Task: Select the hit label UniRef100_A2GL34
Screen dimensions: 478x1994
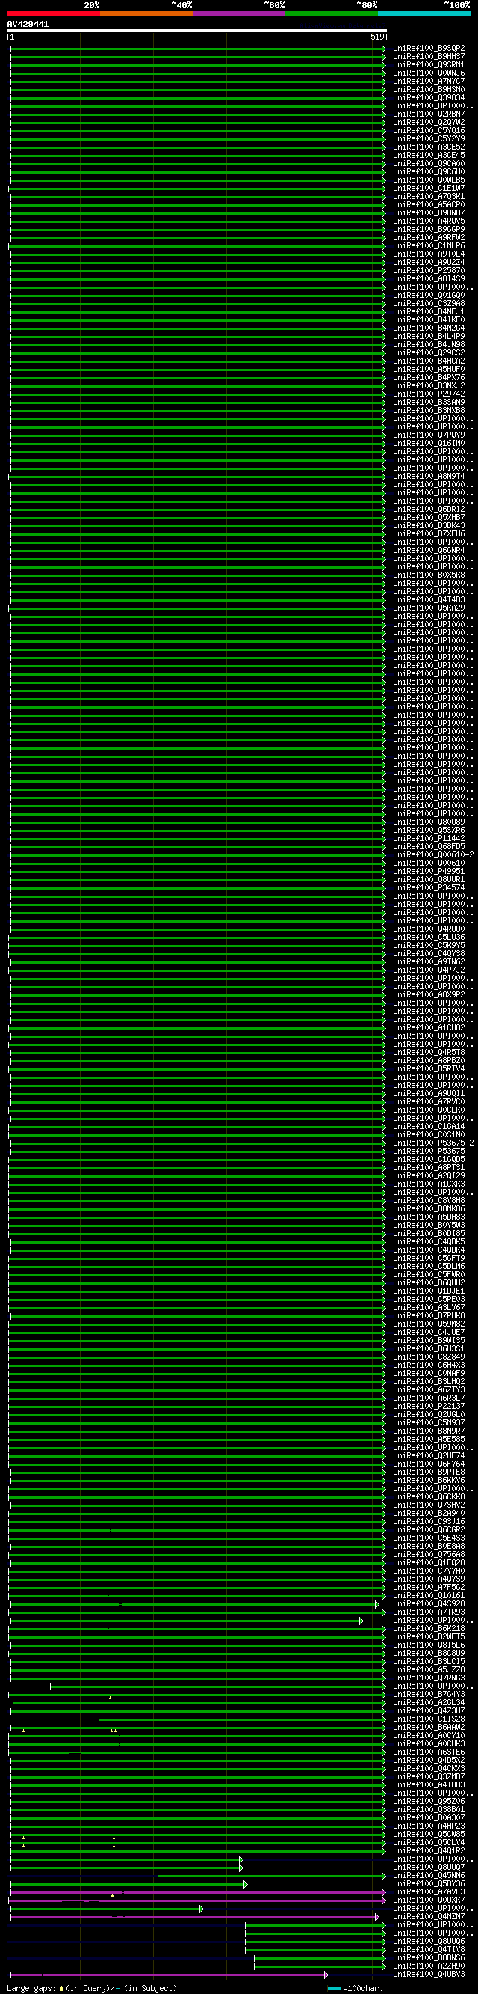Action: (x=429, y=1703)
